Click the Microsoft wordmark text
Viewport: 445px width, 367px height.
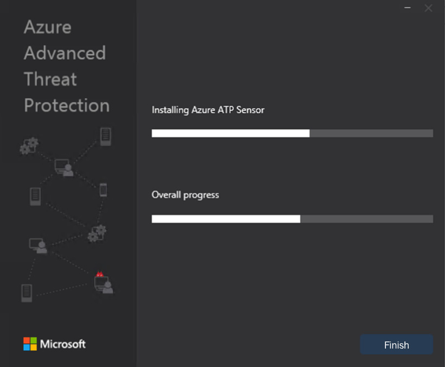63,344
